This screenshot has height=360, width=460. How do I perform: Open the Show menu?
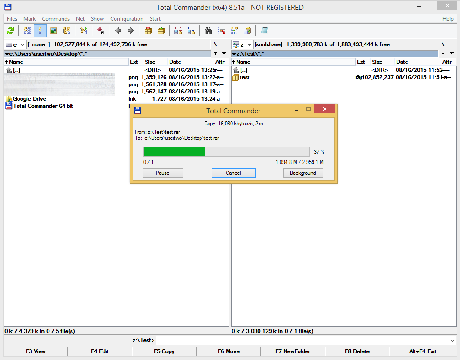[x=97, y=19]
